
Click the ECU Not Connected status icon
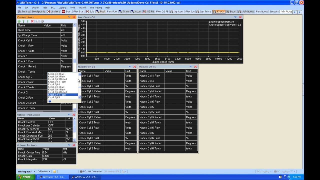point(81,171)
